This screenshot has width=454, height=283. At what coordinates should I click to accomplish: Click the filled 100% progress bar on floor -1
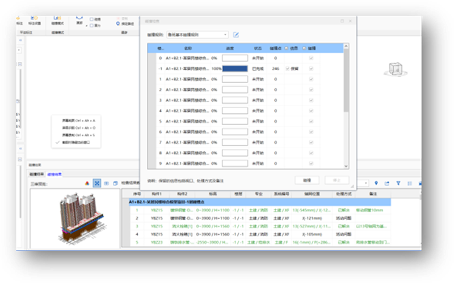click(235, 68)
